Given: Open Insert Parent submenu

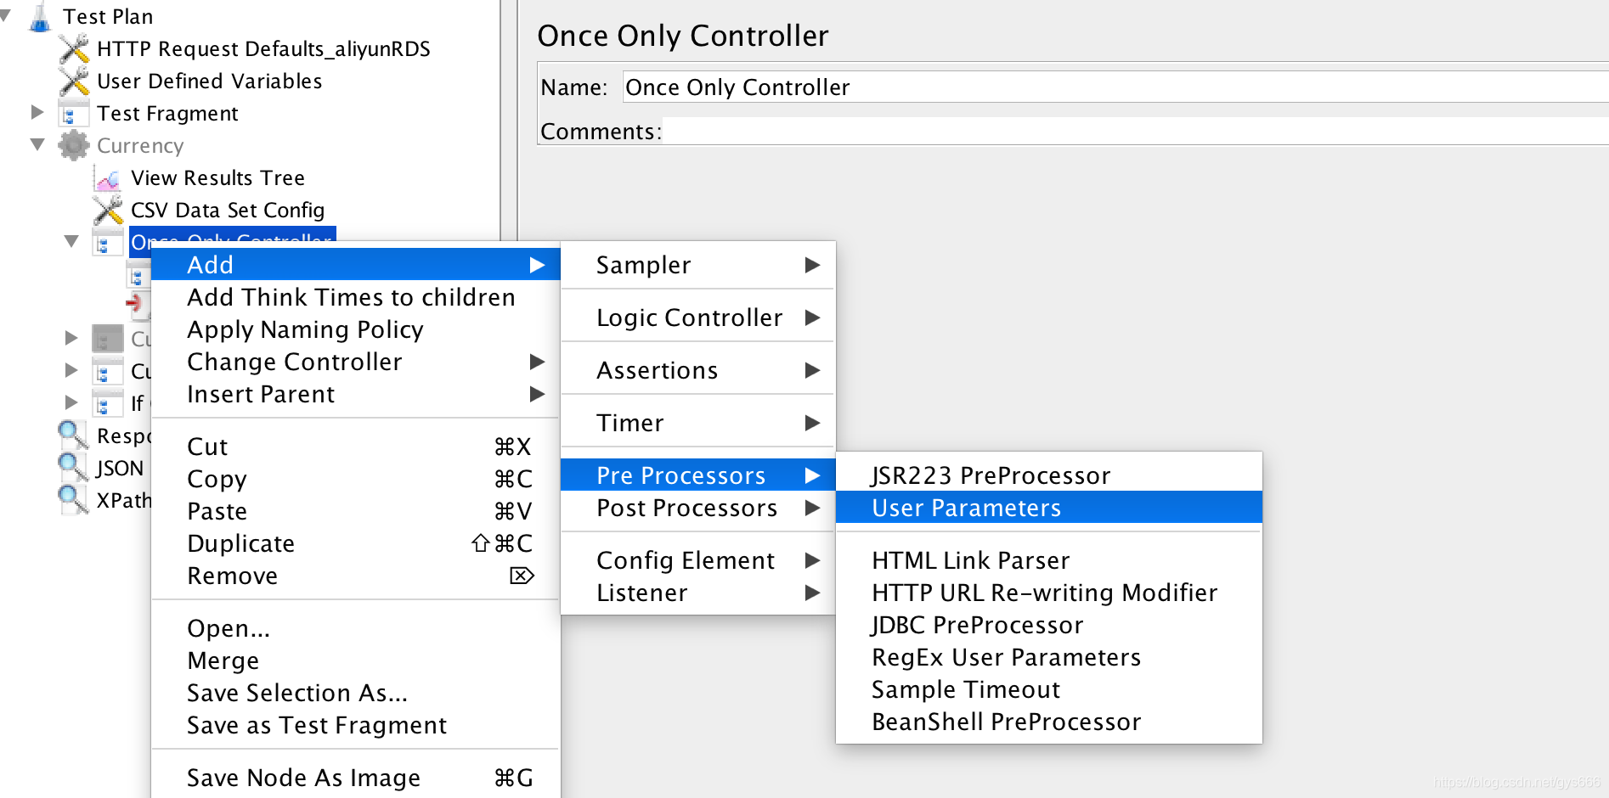Looking at the screenshot, I should (355, 394).
